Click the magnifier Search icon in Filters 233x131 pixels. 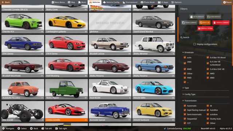[181, 37]
